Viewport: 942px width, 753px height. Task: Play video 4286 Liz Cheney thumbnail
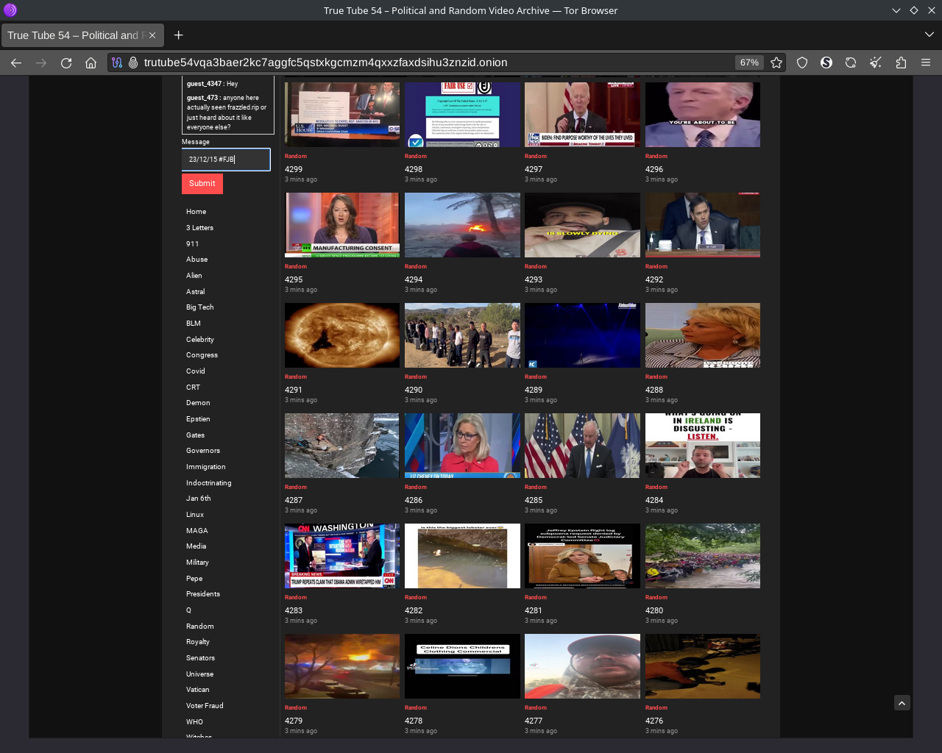click(x=462, y=446)
